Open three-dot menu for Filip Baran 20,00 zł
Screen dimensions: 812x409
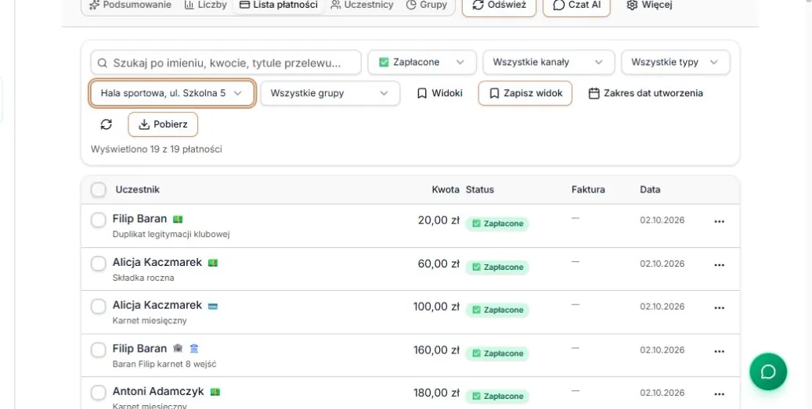click(720, 221)
